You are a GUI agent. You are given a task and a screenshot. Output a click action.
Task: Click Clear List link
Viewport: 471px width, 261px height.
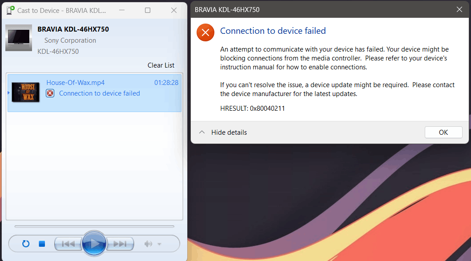(161, 65)
